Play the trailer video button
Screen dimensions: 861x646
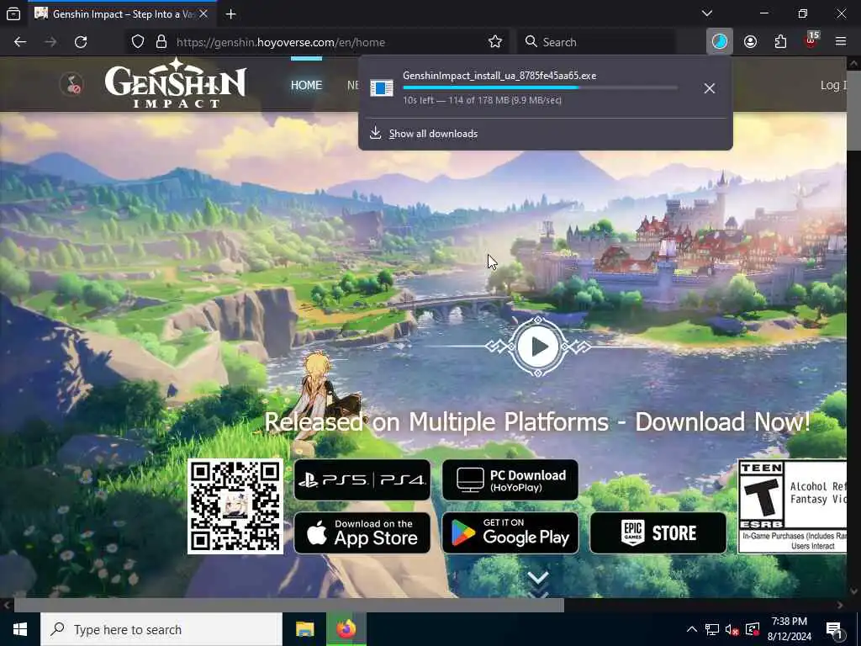(x=537, y=347)
